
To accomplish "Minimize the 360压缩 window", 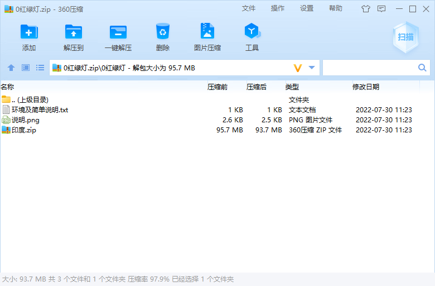I will 399,9.
